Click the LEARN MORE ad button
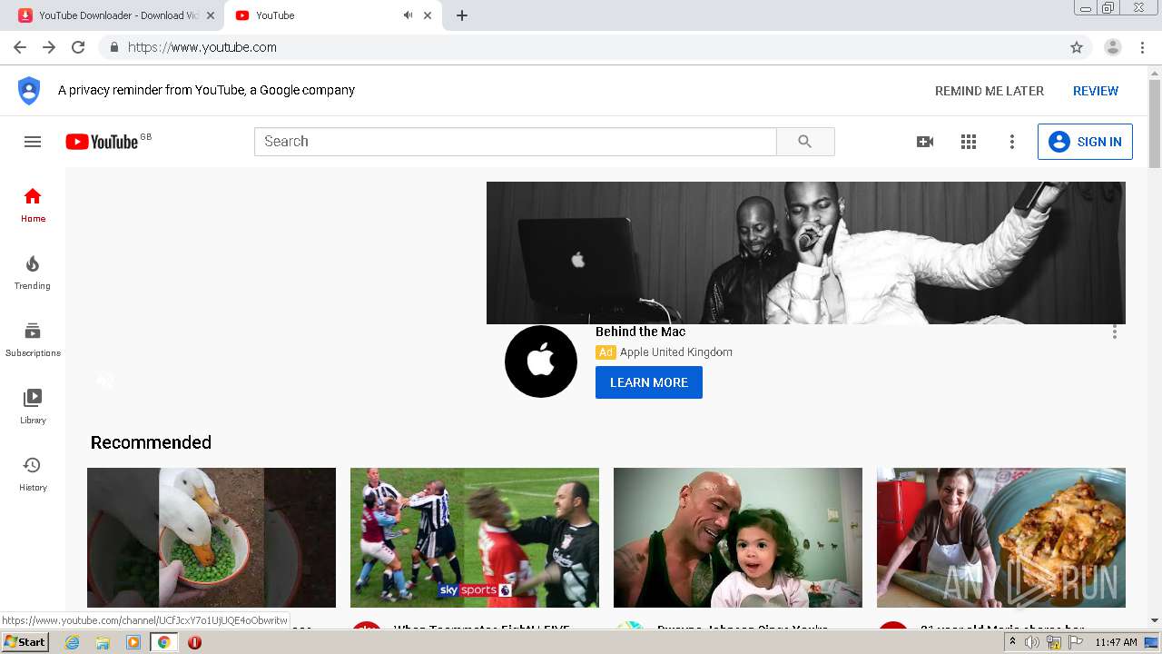The height and width of the screenshot is (654, 1162). [x=649, y=382]
